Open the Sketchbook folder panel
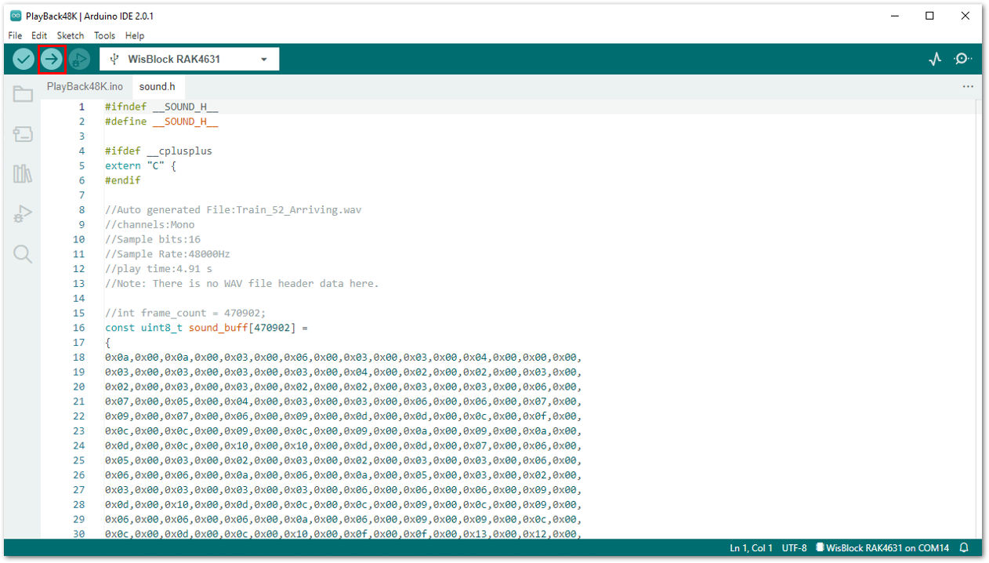Viewport: 989px width, 563px height. coord(23,94)
